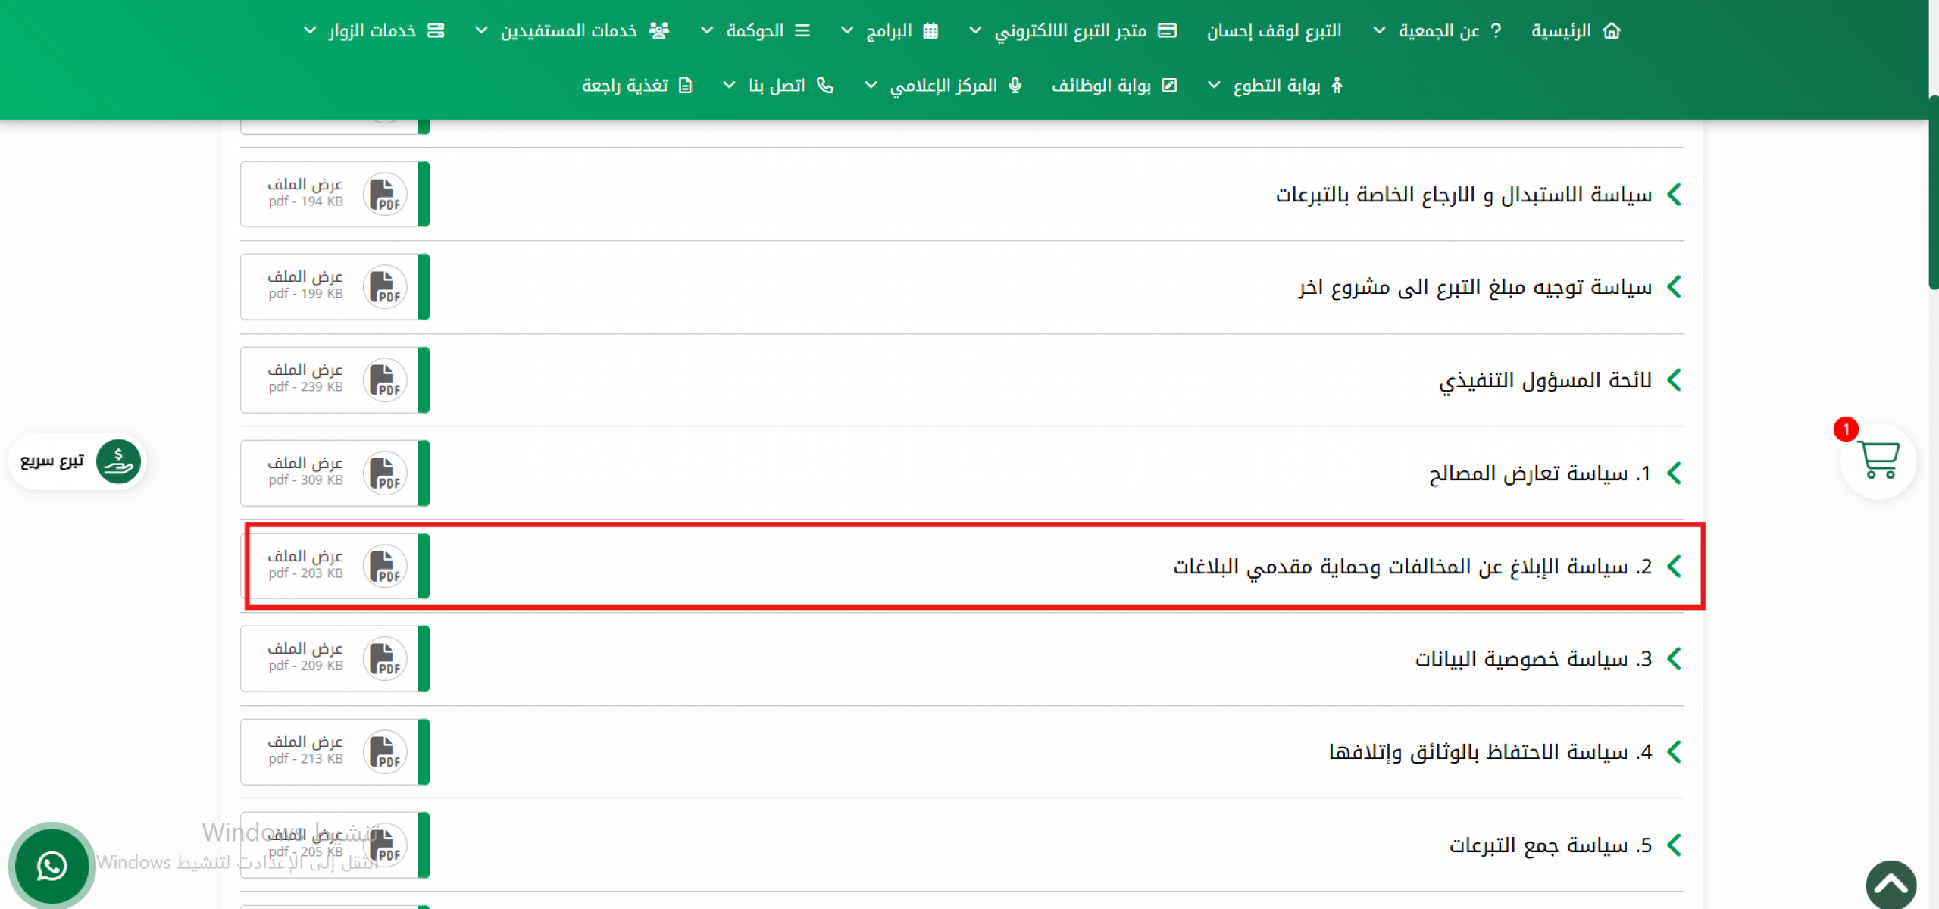This screenshot has height=909, width=1939.
Task: Click عرض الملف for 213 KB policy
Action: point(305,742)
